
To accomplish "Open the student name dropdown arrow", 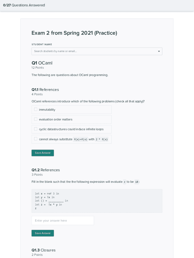I will [x=159, y=51].
